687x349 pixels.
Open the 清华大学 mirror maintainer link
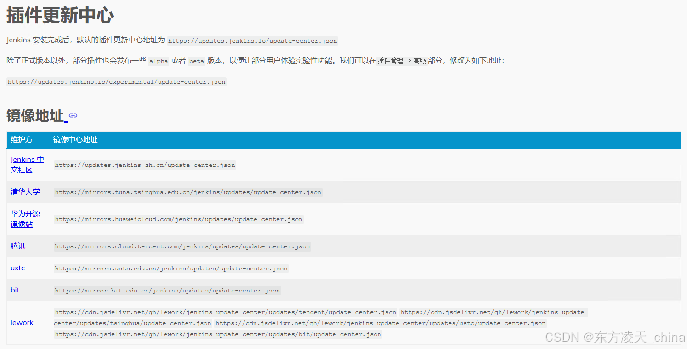click(x=25, y=192)
